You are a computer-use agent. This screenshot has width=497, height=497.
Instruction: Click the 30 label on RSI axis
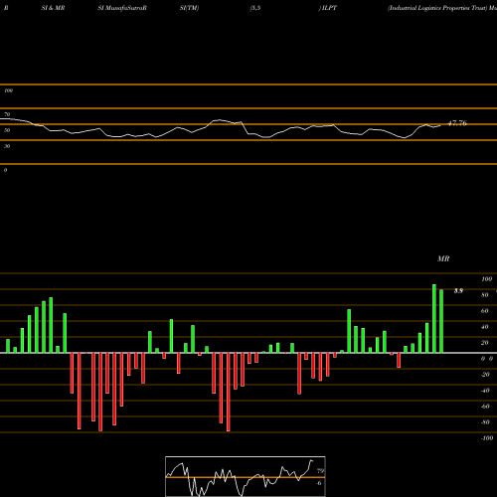tap(7, 146)
